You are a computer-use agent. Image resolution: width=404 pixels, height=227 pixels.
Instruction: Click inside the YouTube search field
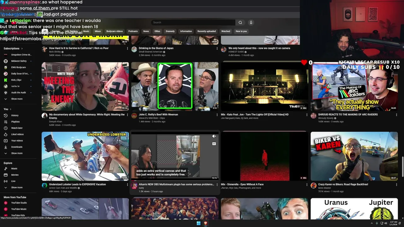193,22
